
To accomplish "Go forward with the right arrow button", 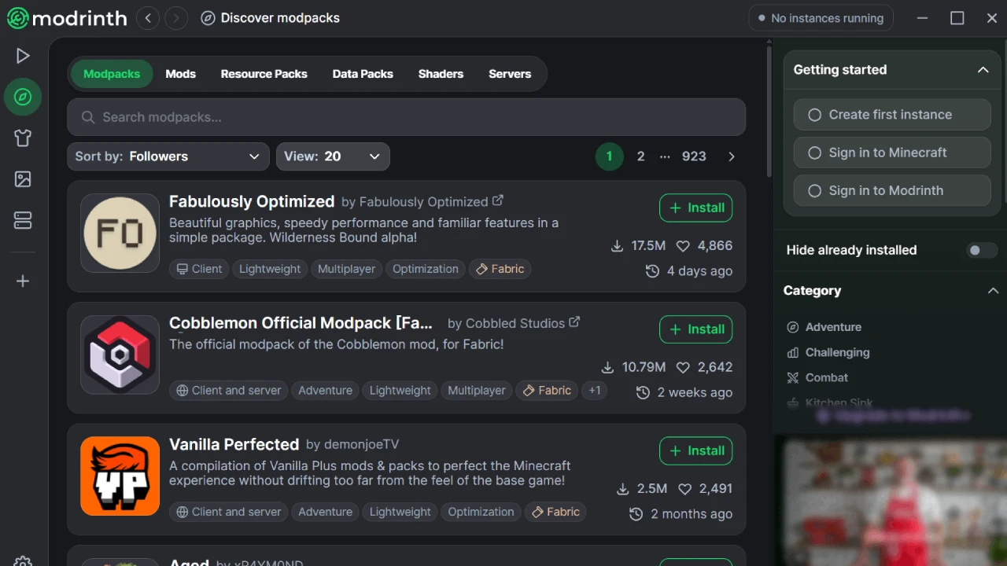I will point(176,18).
